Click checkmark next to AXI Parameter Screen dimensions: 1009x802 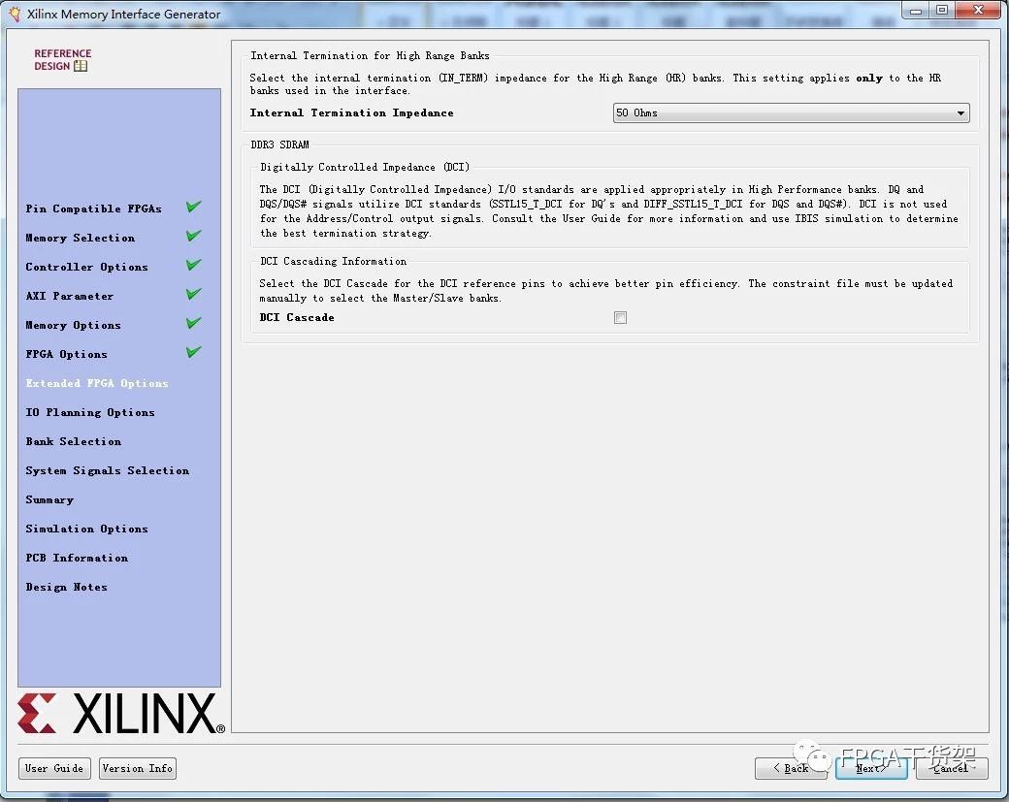click(x=194, y=294)
